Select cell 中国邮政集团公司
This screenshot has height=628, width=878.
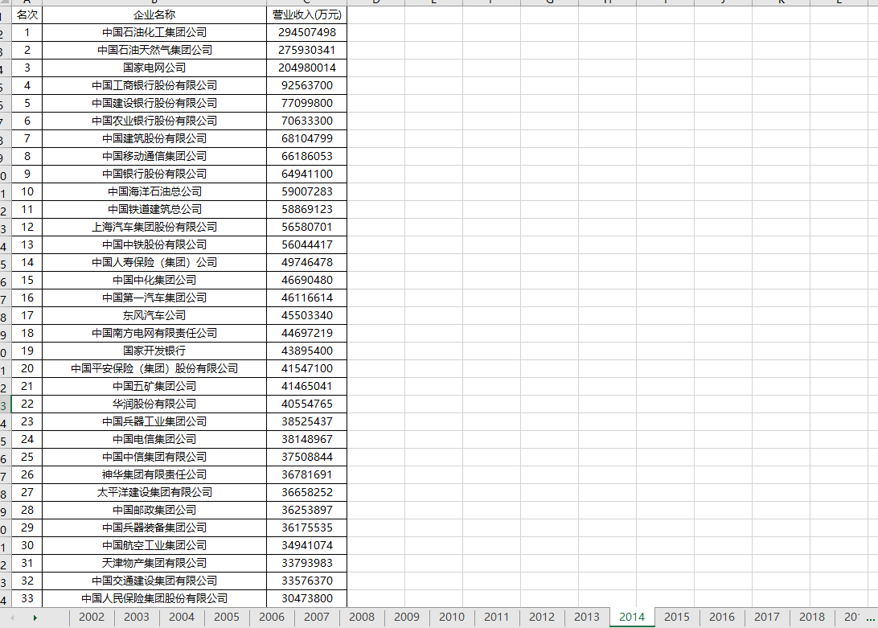(x=154, y=511)
